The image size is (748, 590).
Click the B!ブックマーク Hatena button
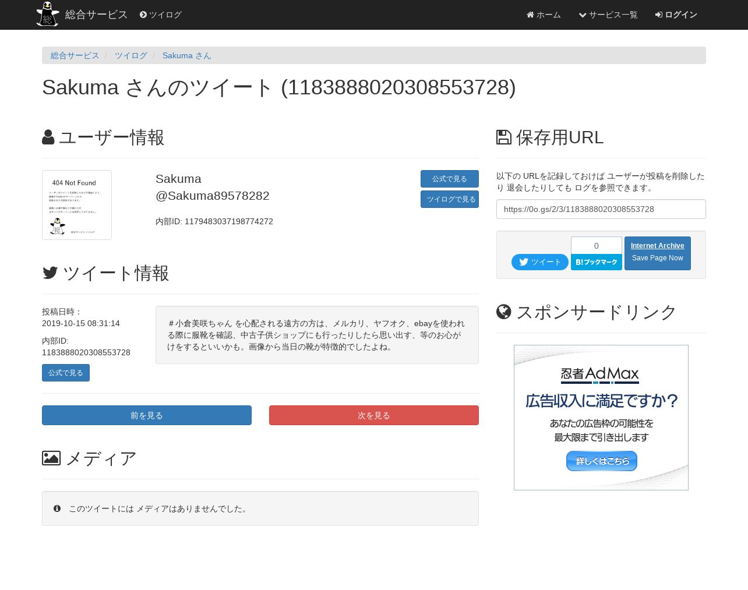coord(597,262)
